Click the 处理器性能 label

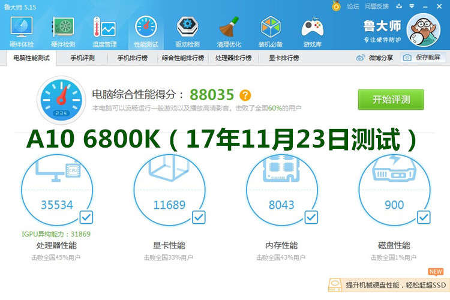[56, 245]
